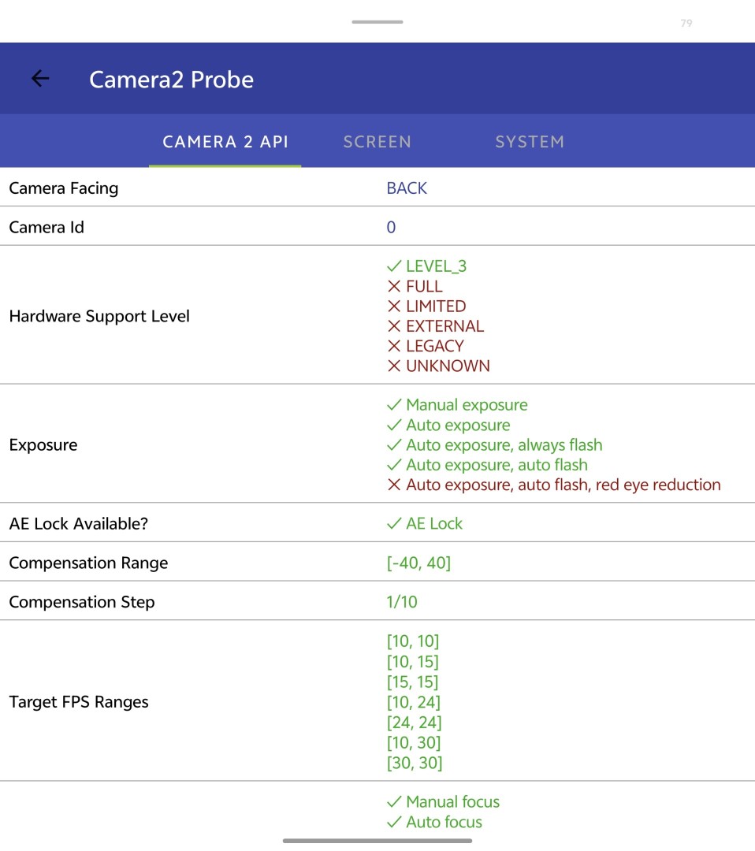Tap the Hardware Support Level row label

click(99, 317)
